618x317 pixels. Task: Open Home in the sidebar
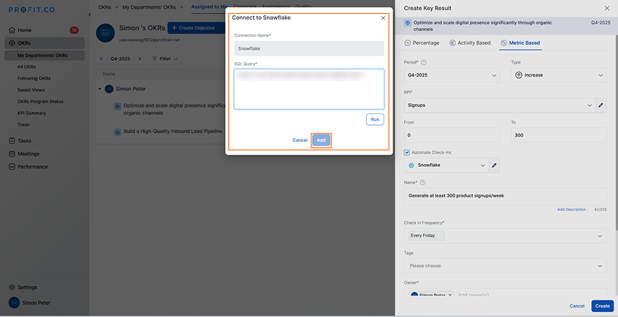pyautogui.click(x=25, y=30)
